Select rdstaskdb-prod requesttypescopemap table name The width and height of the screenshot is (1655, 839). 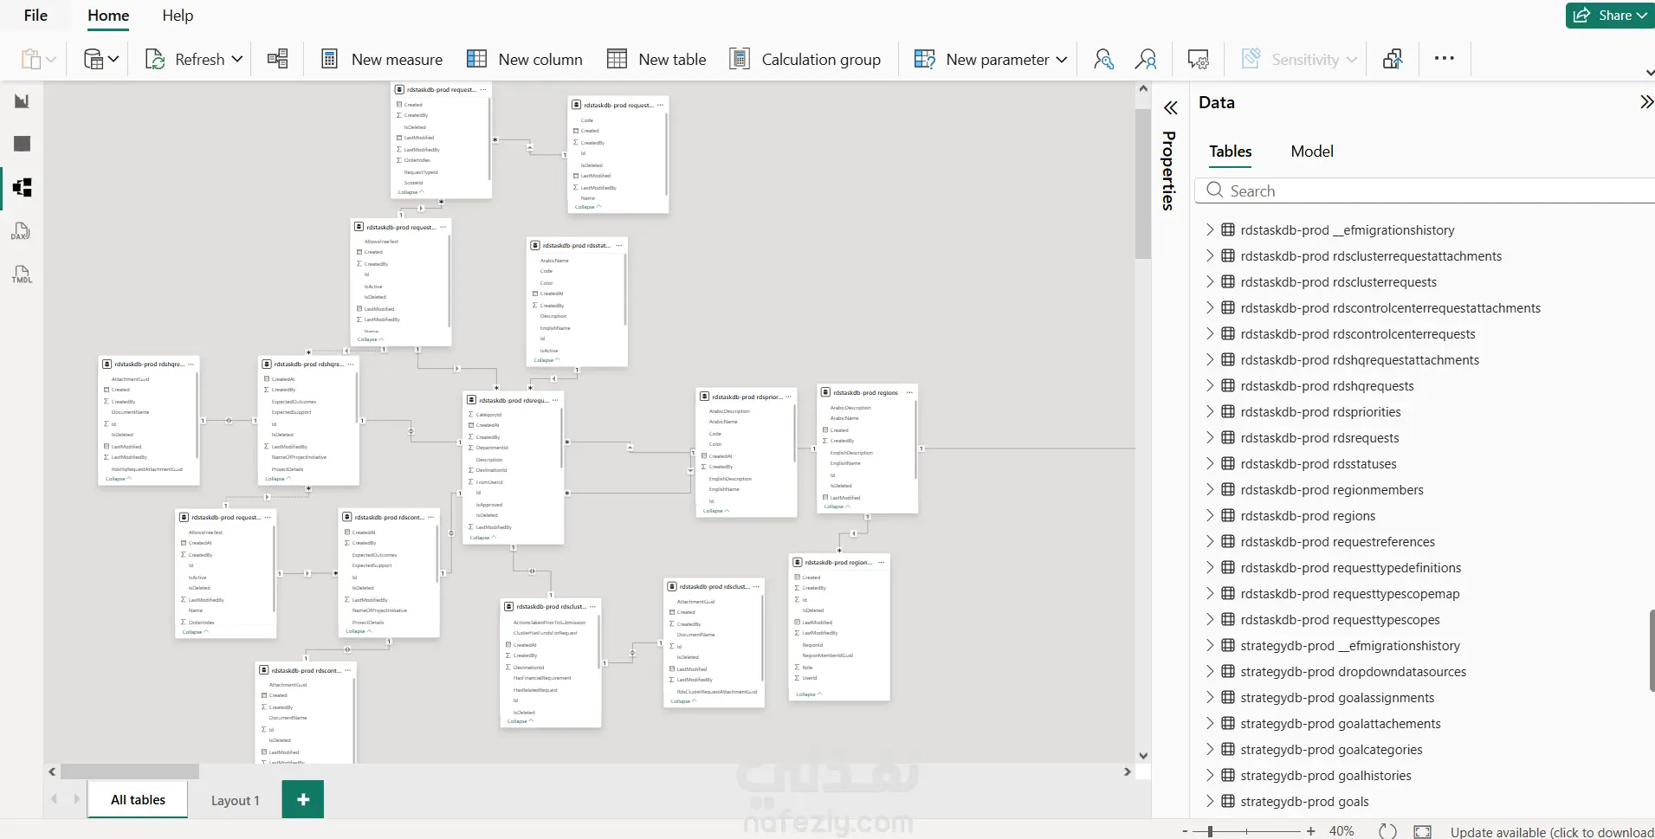[x=1349, y=594]
